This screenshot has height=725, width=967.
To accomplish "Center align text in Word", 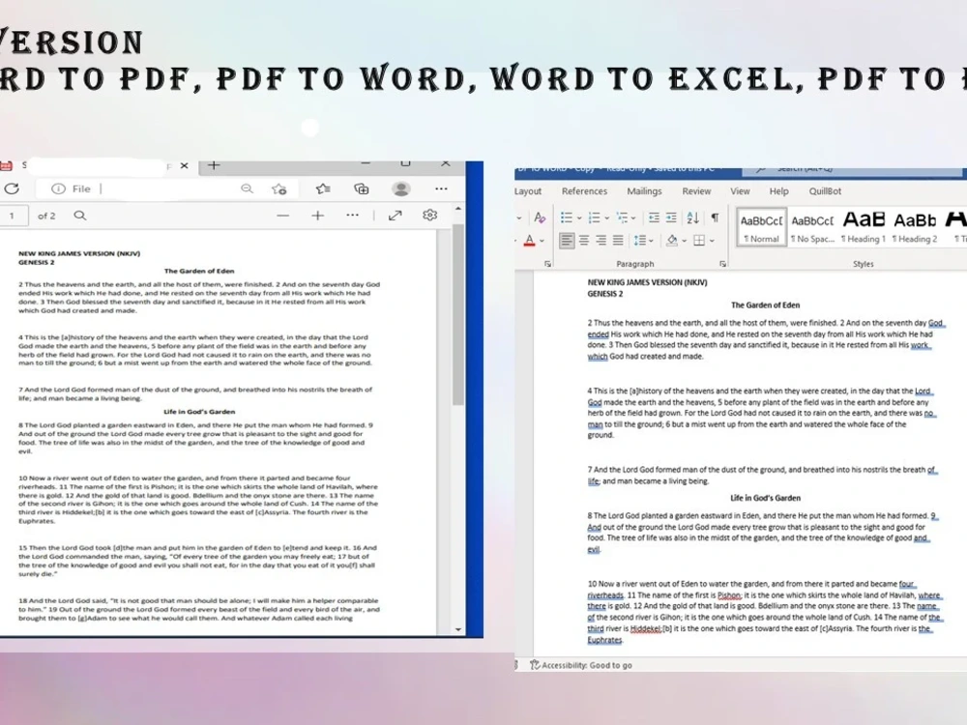I will (x=583, y=241).
